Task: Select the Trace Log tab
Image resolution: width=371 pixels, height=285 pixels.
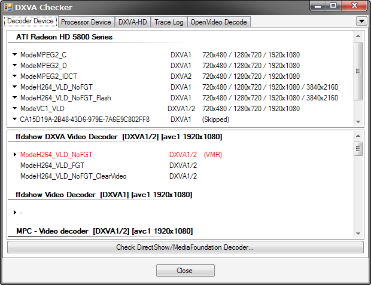Action: pos(169,22)
